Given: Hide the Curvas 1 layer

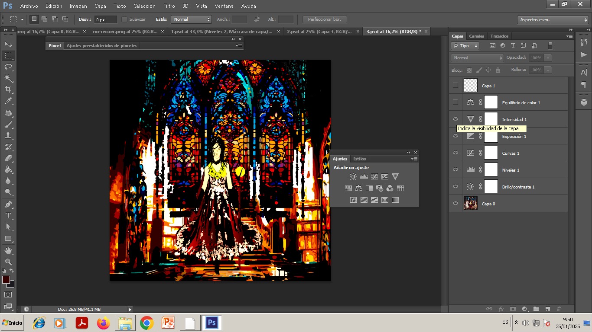Looking at the screenshot, I should pos(455,153).
